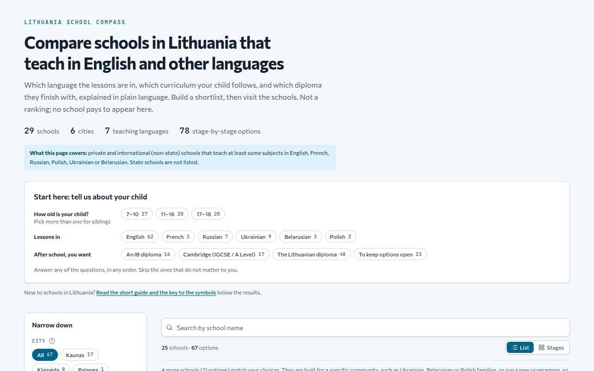Click 'Start here: tell us about your child'
This screenshot has width=594, height=371.
[x=90, y=197]
